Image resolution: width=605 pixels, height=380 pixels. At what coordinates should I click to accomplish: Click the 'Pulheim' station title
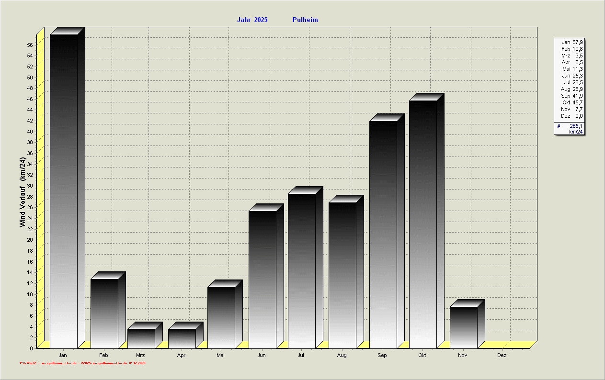tap(305, 20)
